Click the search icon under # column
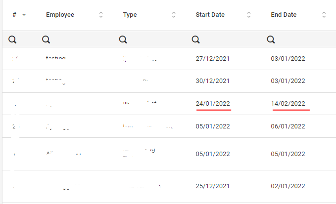336x204 pixels. [13, 40]
